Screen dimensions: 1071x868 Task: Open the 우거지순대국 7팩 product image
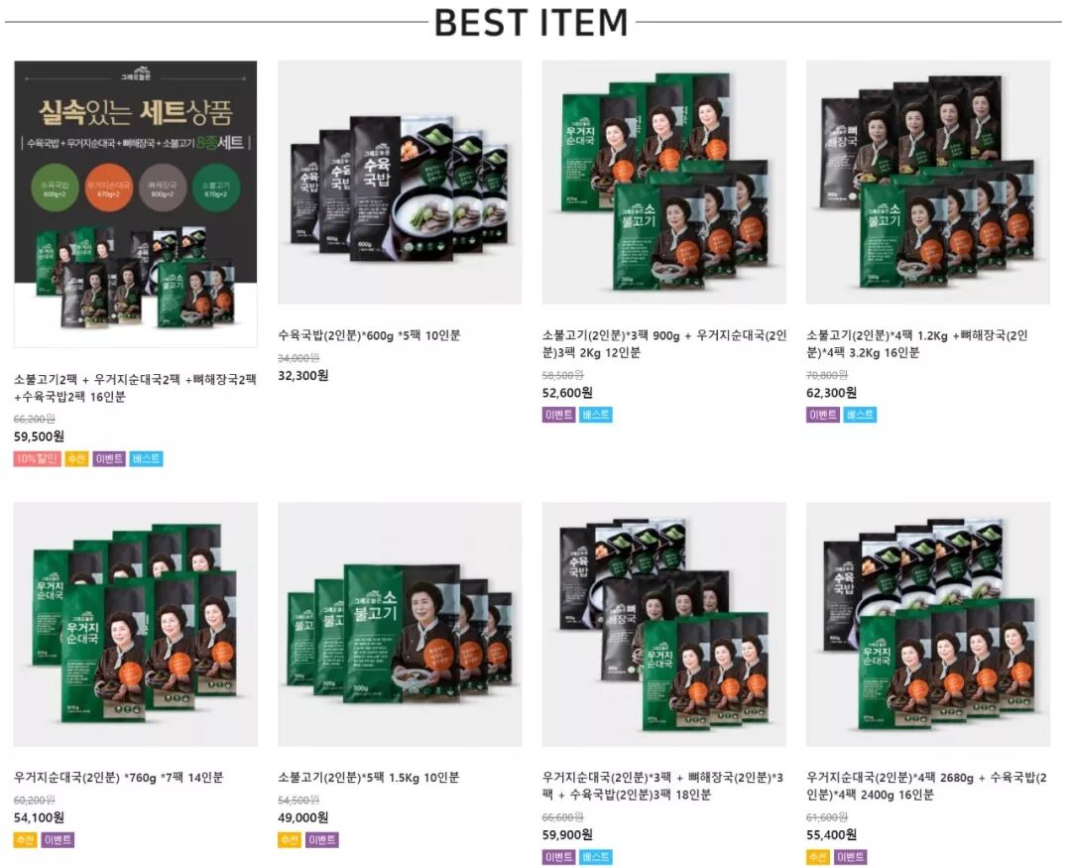point(136,624)
